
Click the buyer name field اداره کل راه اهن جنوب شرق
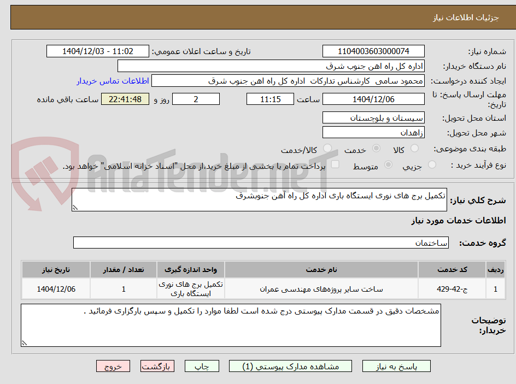tap(271, 66)
